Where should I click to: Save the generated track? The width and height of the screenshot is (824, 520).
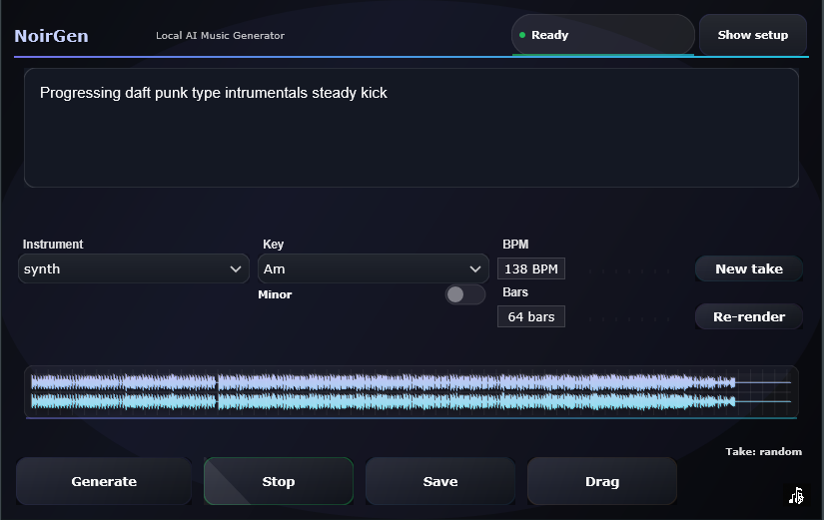pos(440,481)
